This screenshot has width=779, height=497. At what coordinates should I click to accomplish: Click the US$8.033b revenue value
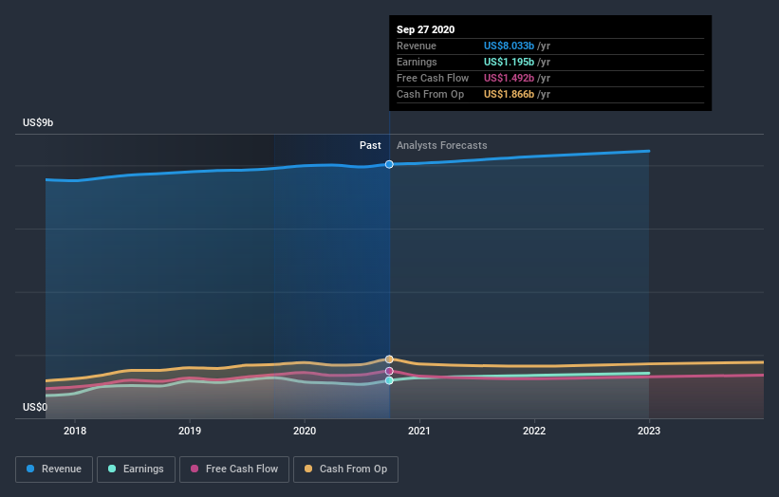[509, 46]
